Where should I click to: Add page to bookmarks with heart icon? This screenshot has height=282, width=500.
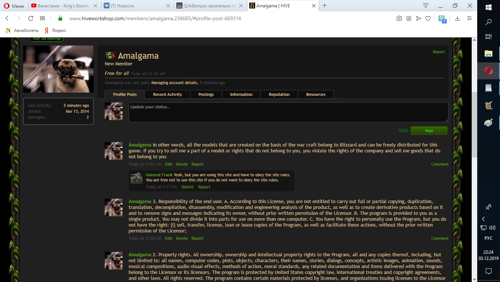[428, 18]
